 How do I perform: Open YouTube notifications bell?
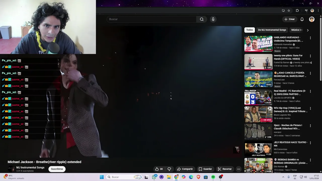pos(302,19)
